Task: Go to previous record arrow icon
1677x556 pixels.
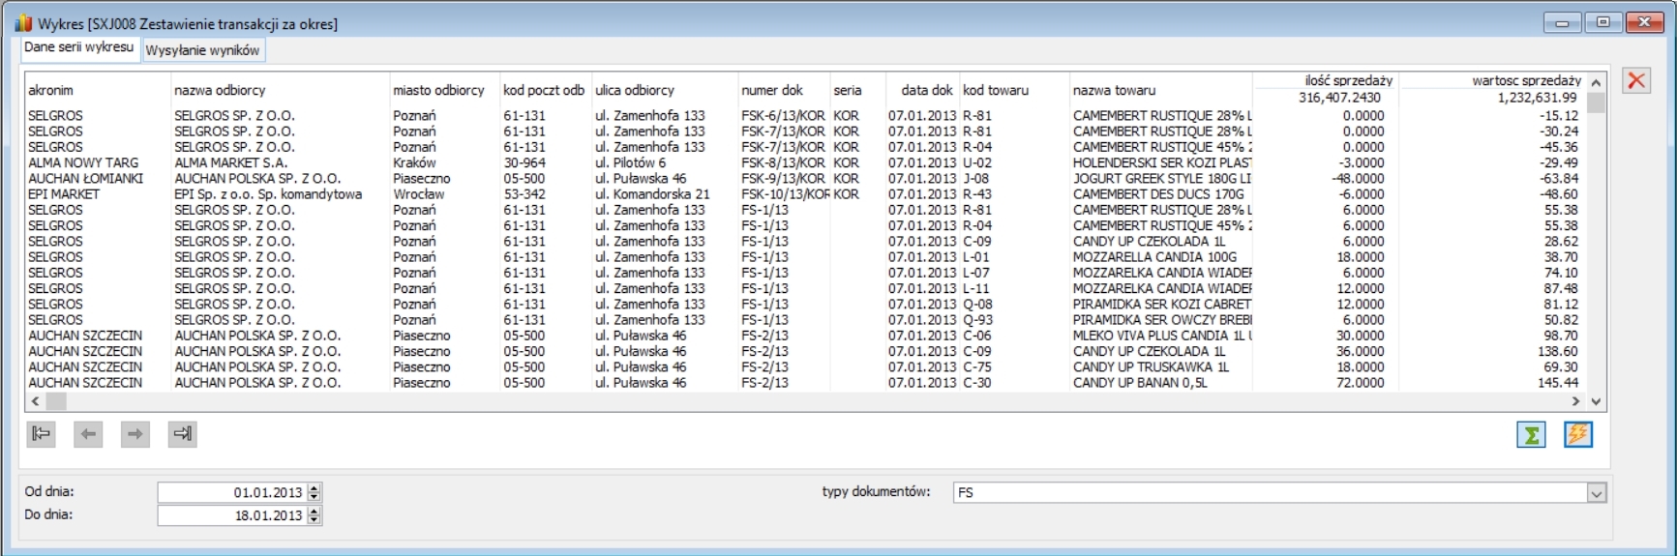Action: coord(88,434)
